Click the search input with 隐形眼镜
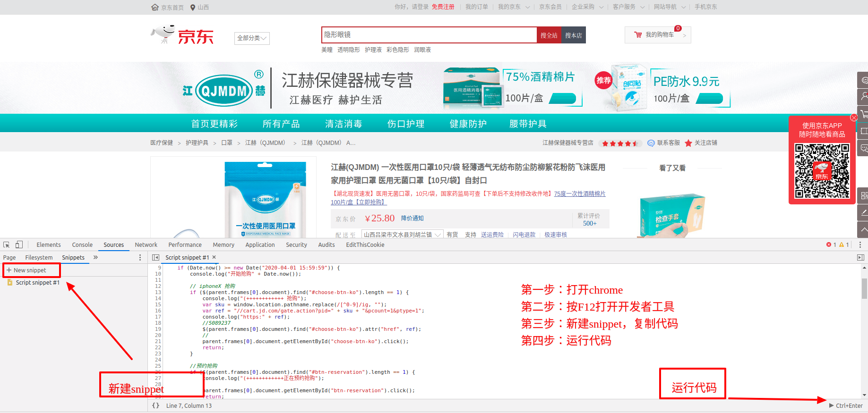This screenshot has height=413, width=868. coord(429,35)
